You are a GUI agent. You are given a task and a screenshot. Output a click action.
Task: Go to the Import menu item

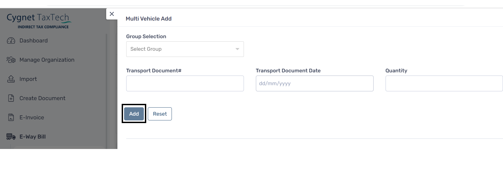coord(28,79)
